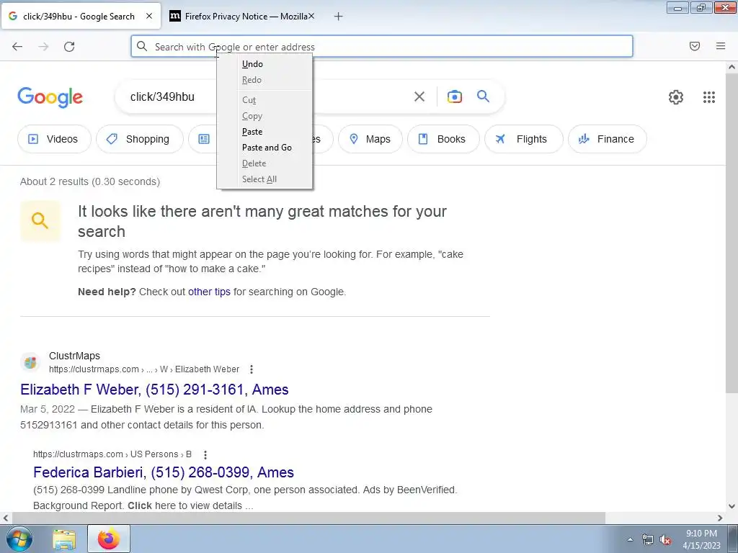Click the Google logo
This screenshot has width=738, height=553.
point(50,97)
